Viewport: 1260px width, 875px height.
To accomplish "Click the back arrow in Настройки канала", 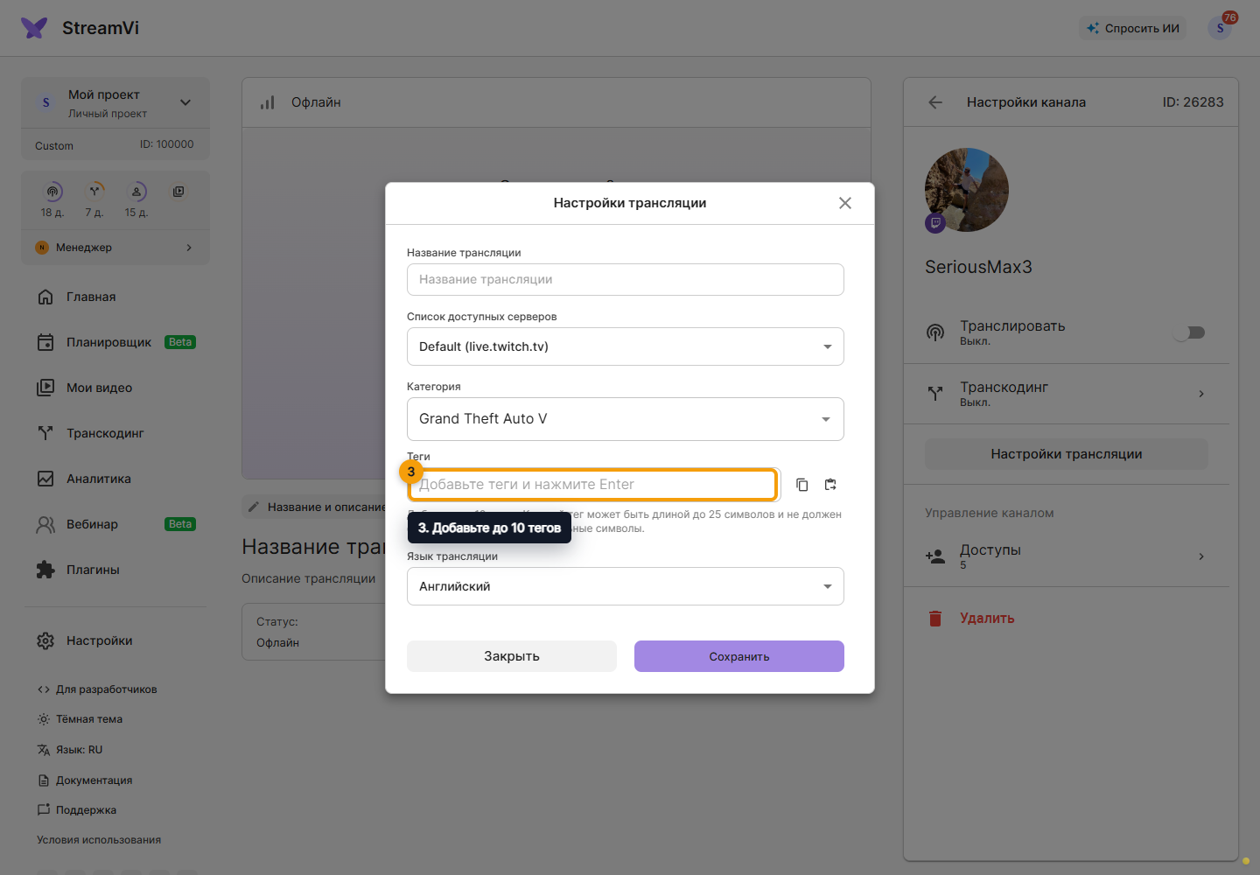I will pos(935,102).
